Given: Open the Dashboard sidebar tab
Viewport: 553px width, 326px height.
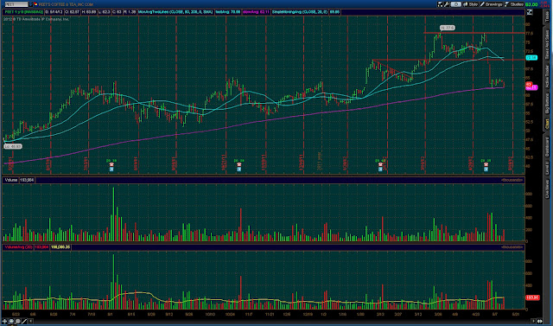Looking at the screenshot, I should (x=547, y=147).
